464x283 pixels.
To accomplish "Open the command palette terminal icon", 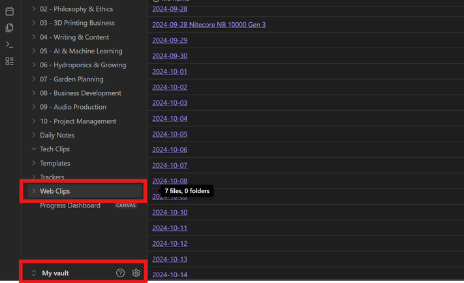I will (x=10, y=44).
